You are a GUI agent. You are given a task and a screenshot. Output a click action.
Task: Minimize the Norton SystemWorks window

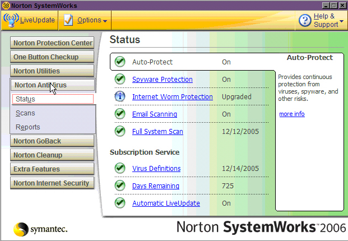tap(326, 6)
